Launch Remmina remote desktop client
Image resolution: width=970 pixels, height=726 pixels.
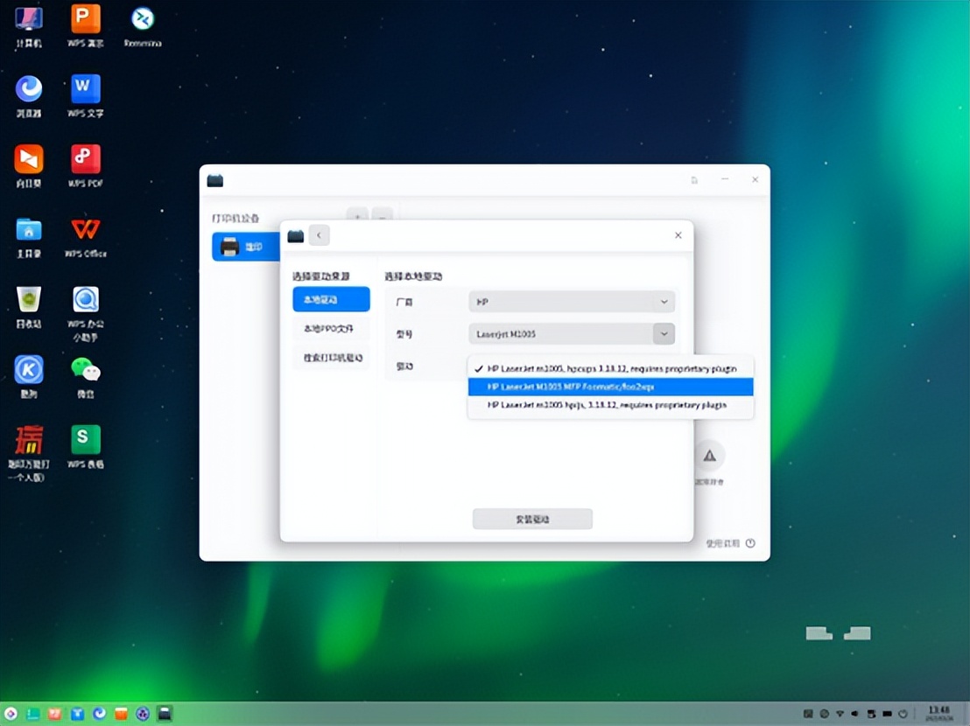[142, 17]
